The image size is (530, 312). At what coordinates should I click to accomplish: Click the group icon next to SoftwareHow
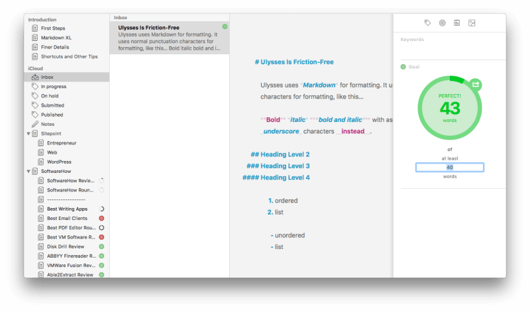click(35, 172)
